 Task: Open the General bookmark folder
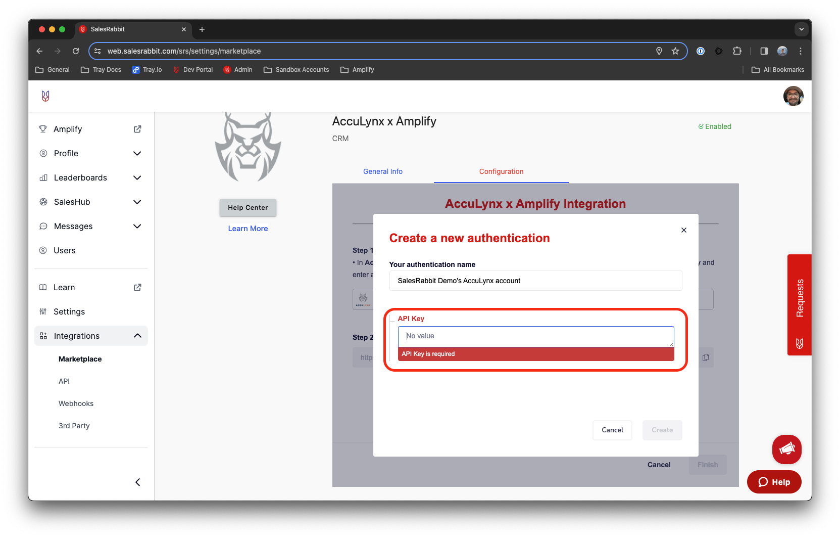tap(53, 70)
